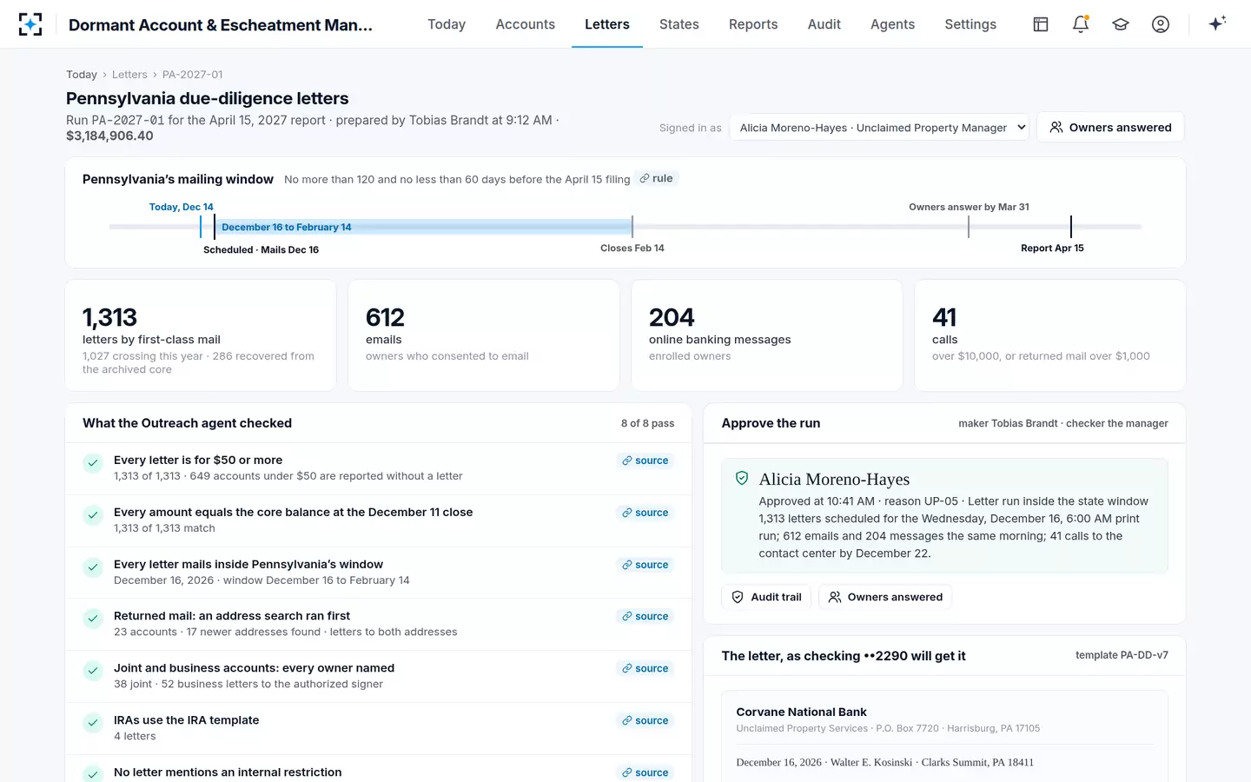
Task: Click the green check beside 'Returned mail' row
Action: tap(93, 619)
